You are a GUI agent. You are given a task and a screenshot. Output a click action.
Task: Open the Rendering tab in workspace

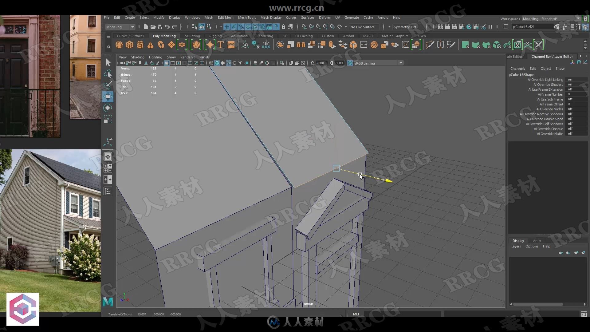[265, 36]
